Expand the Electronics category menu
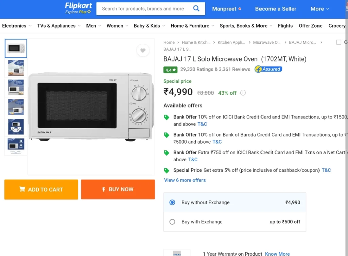The height and width of the screenshot is (256, 348). click(x=17, y=26)
